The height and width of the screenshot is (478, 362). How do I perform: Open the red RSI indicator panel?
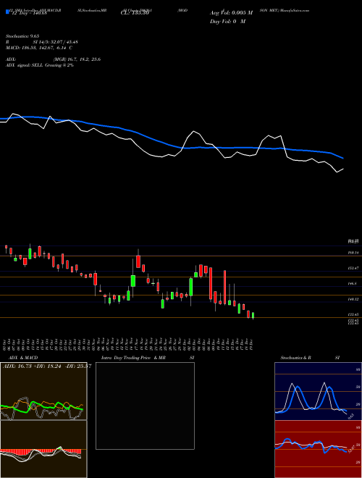(319, 449)
